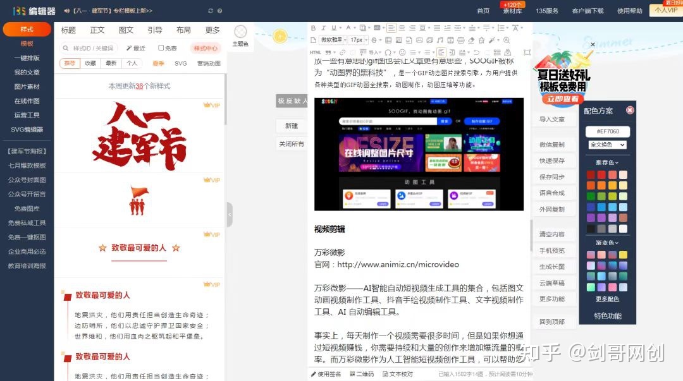The width and height of the screenshot is (683, 381).
Task: Click the underline formatting icon
Action: (333, 28)
